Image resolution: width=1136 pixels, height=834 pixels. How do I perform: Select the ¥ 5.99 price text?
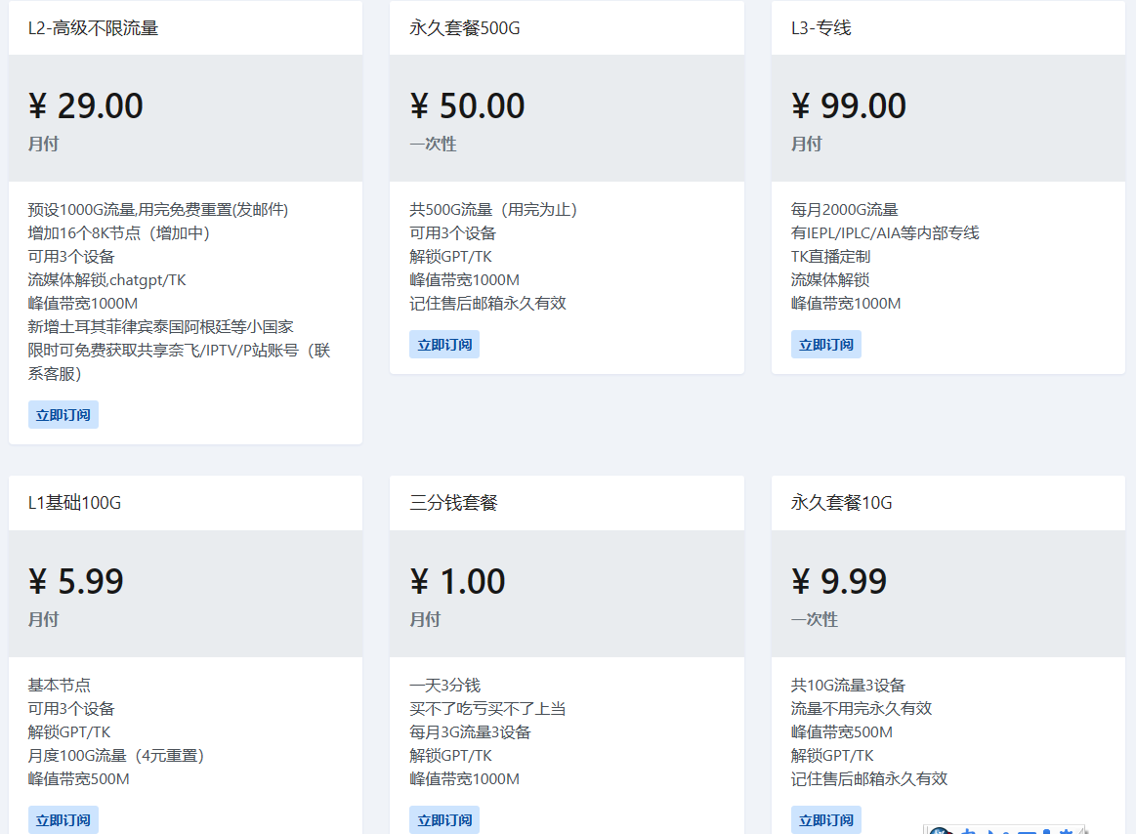coord(76,581)
